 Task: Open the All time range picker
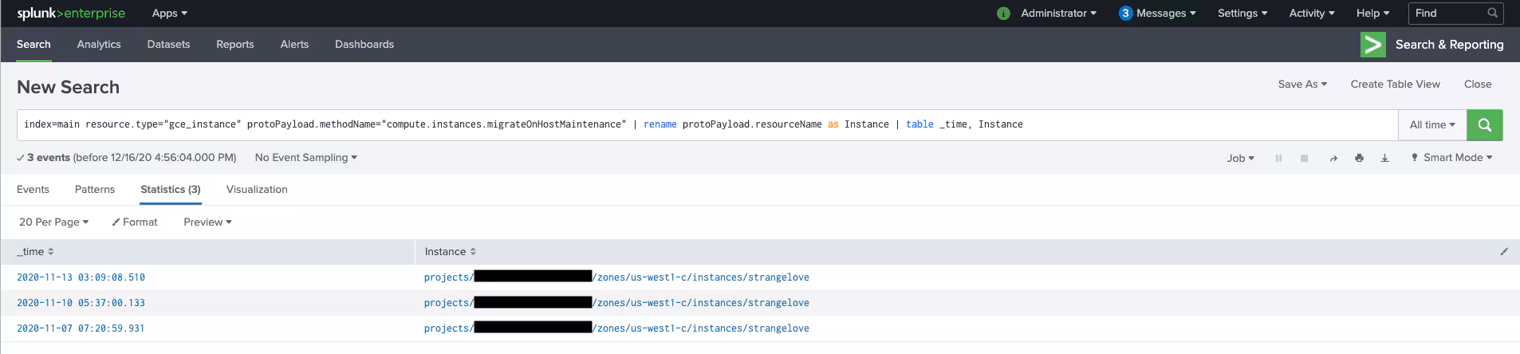pyautogui.click(x=1431, y=124)
